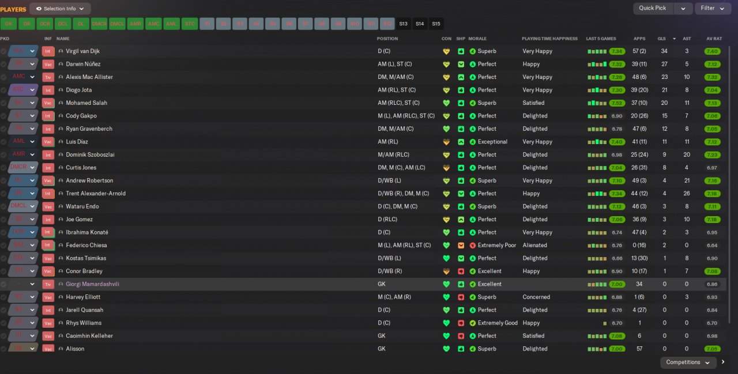The image size is (738, 374).
Task: Click the Quick Pick button
Action: tap(653, 8)
